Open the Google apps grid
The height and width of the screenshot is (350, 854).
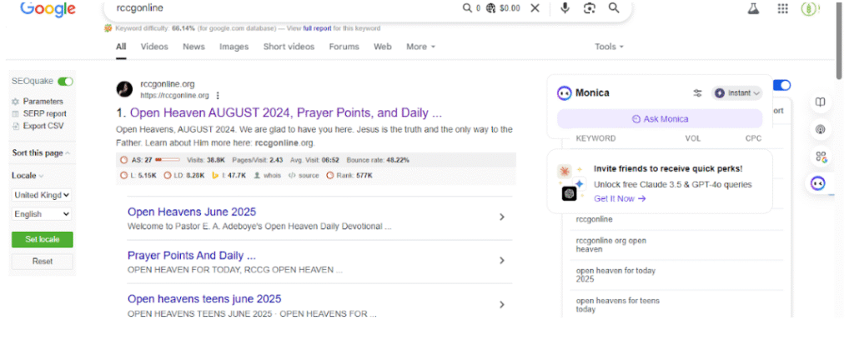pyautogui.click(x=782, y=8)
